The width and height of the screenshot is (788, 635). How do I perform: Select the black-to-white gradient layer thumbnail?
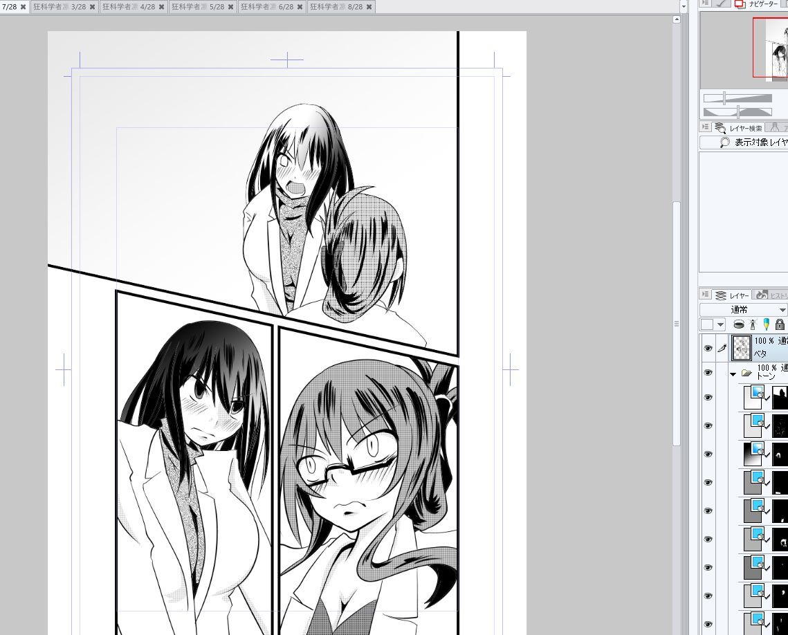753,454
